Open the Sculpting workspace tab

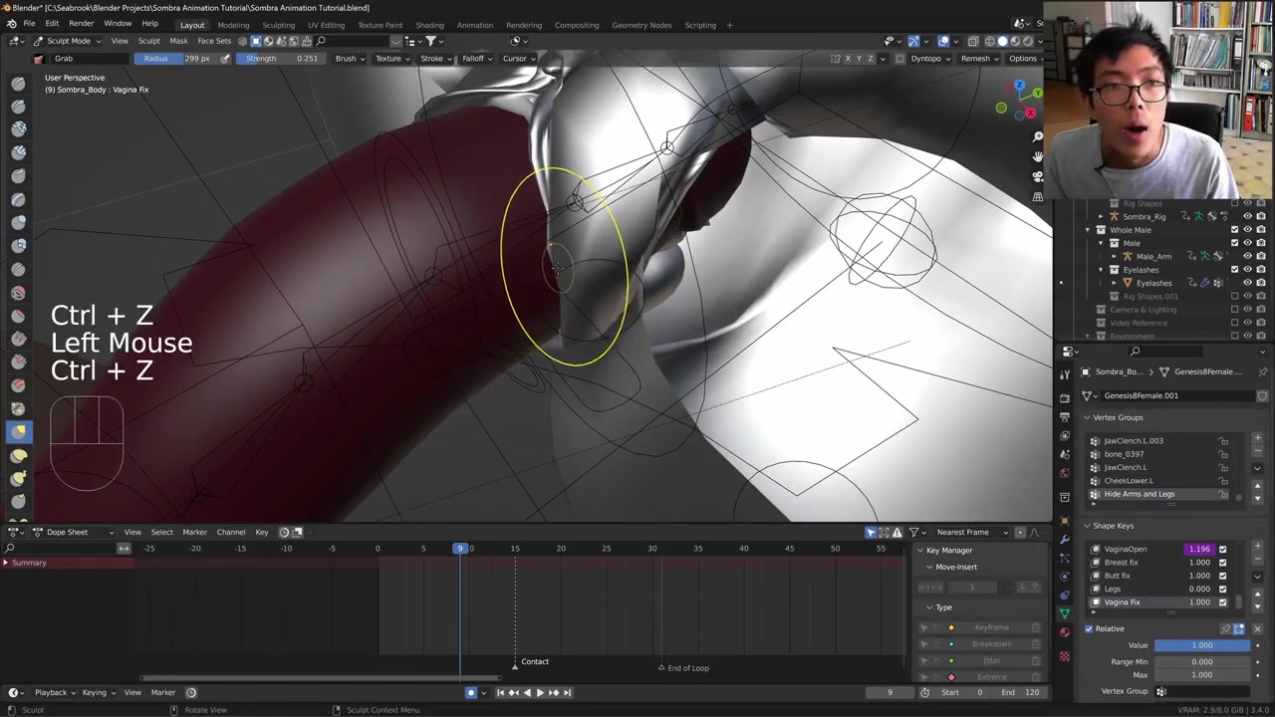click(x=278, y=25)
